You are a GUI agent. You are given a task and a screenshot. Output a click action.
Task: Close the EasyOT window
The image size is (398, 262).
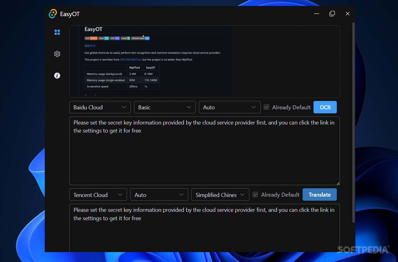tap(348, 14)
